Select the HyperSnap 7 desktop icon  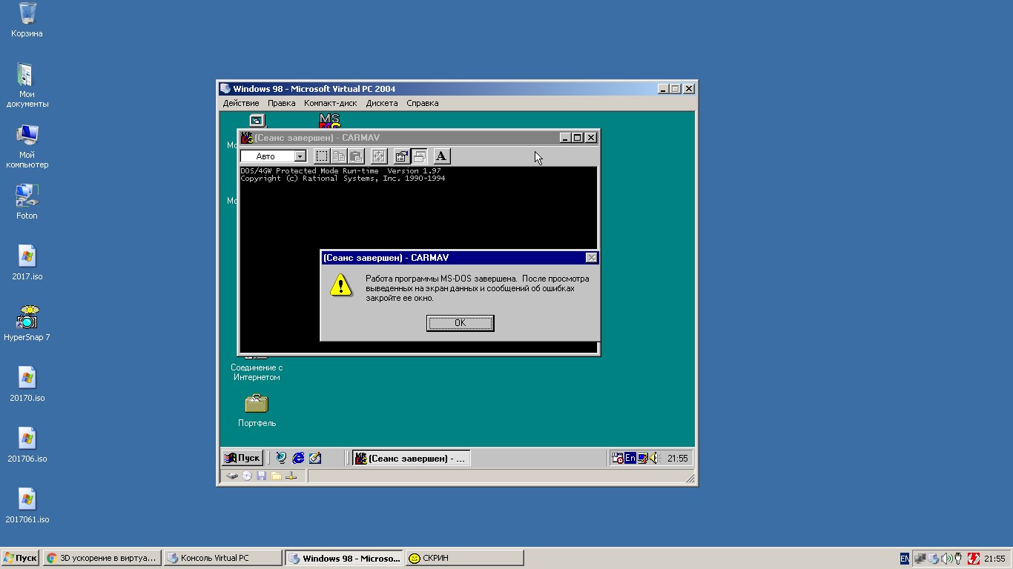(x=27, y=323)
